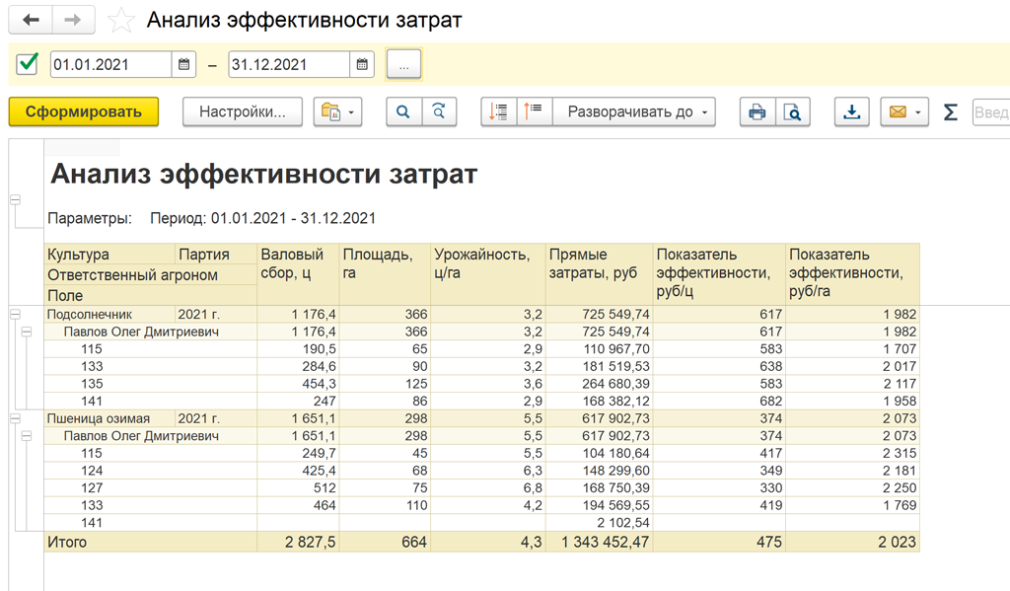Open calendar for end date 31.12.2021

click(x=363, y=65)
